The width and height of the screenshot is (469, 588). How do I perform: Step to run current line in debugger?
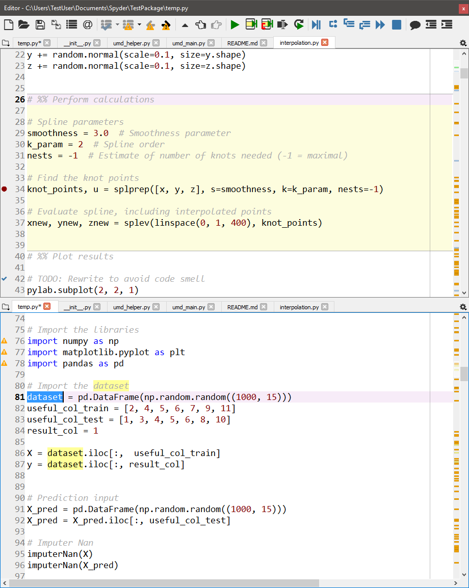coord(333,24)
